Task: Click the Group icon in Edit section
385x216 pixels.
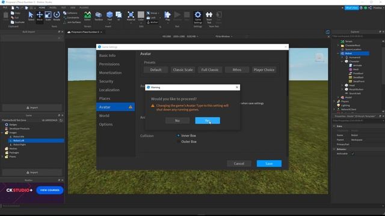Action: [149, 13]
